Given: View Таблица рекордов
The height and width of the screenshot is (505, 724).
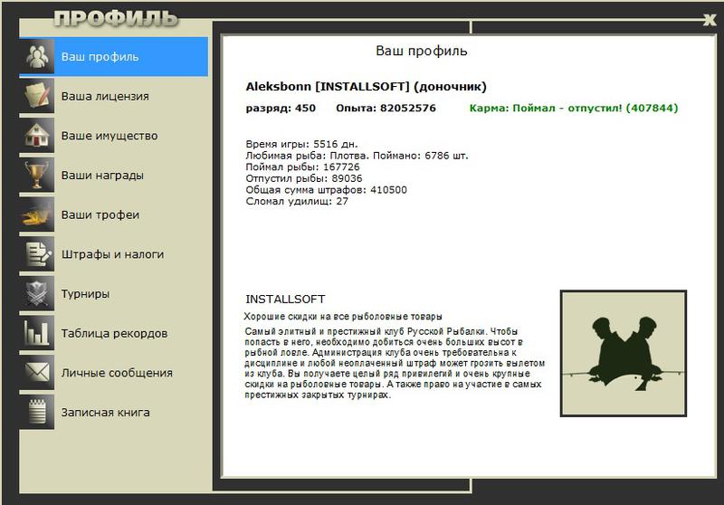Looking at the screenshot, I should [114, 333].
